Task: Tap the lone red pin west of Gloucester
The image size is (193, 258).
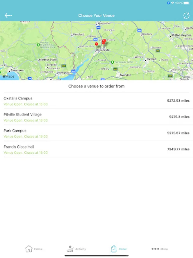Action: [97, 44]
